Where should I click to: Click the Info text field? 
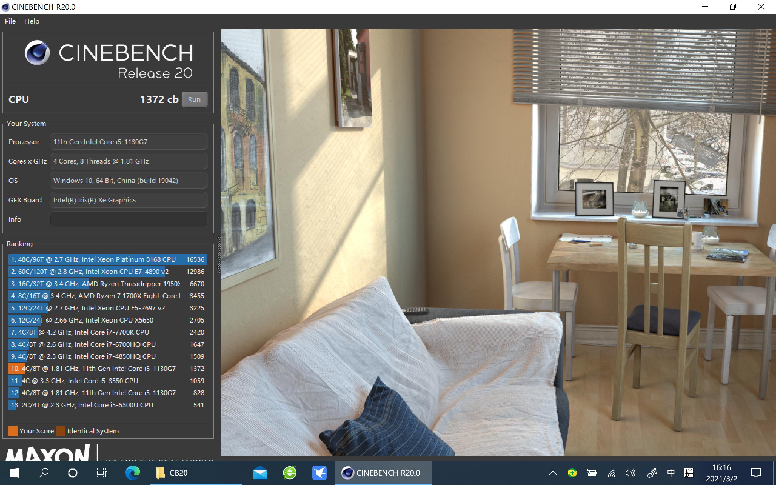[128, 219]
